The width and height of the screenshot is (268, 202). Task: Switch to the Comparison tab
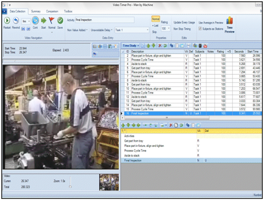tap(52, 11)
